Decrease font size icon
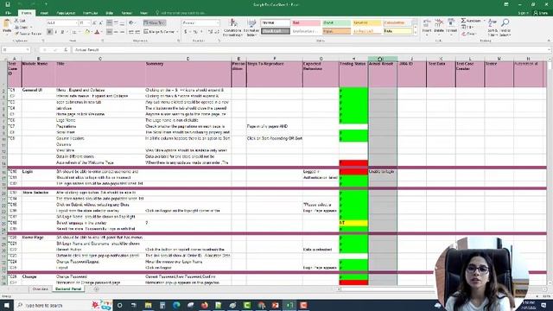553x311 pixels. pos(100,23)
